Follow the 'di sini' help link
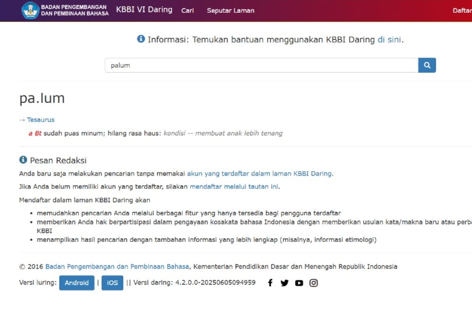Screen dimensions: 472x315 pyautogui.click(x=389, y=40)
